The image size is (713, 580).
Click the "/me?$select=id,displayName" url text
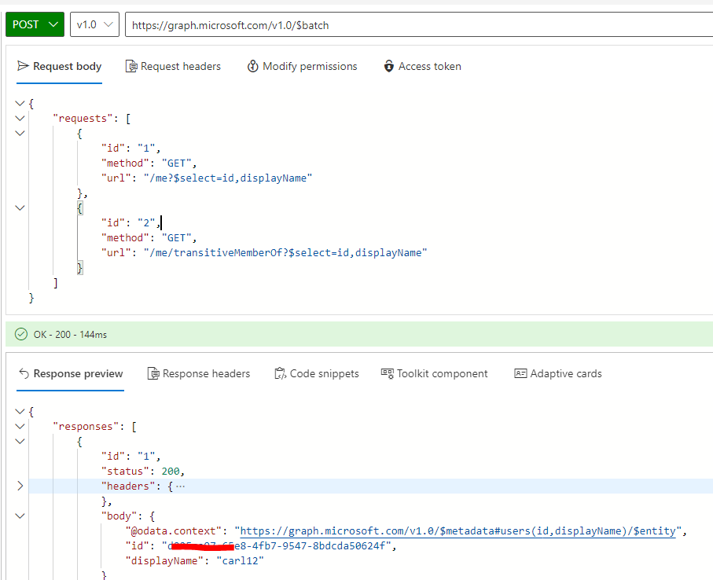[x=228, y=178]
